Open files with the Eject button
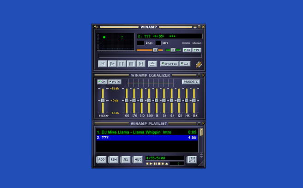 tap(152, 64)
